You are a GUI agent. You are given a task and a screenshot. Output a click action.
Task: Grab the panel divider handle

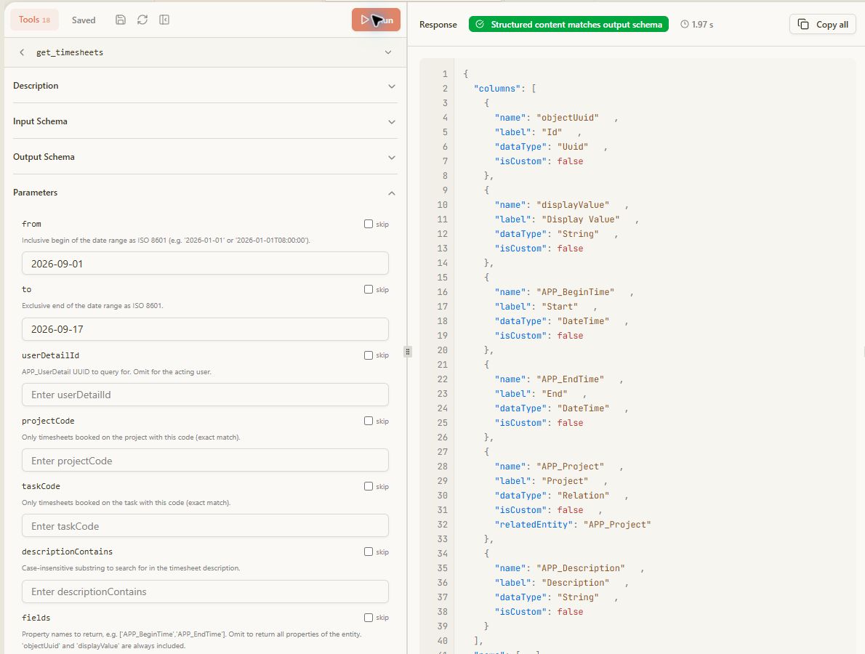(408, 351)
